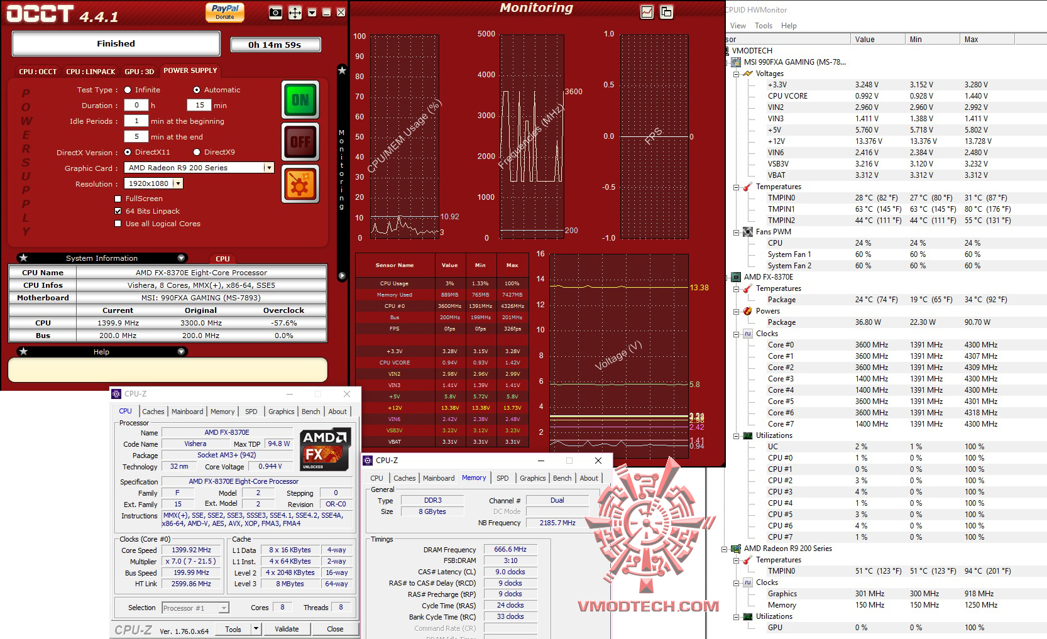Image resolution: width=1047 pixels, height=639 pixels.
Task: Click the Voltages lightning icon in HWMonitor
Action: tap(748, 74)
